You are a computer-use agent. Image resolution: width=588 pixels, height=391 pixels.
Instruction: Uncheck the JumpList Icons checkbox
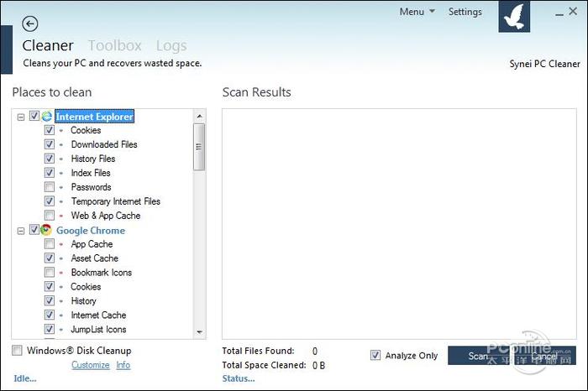click(x=49, y=329)
